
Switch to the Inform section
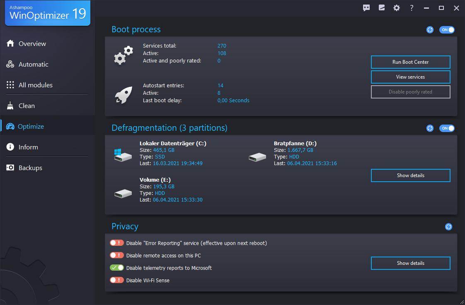click(10, 147)
